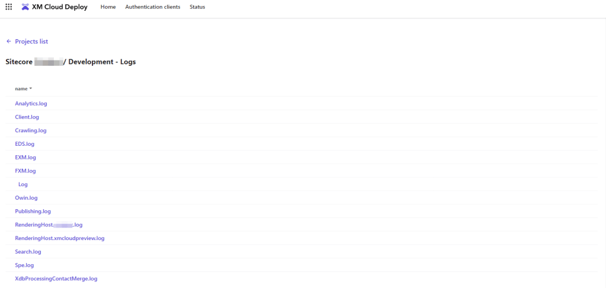Click the back arrow beside Projects list
This screenshot has width=606, height=288.
(8, 41)
